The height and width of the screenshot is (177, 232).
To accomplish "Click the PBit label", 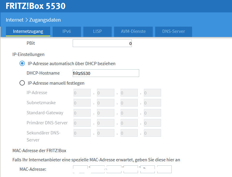I will click(x=31, y=43).
